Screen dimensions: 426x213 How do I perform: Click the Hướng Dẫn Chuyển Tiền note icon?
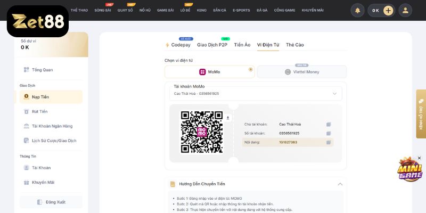coord(173,184)
